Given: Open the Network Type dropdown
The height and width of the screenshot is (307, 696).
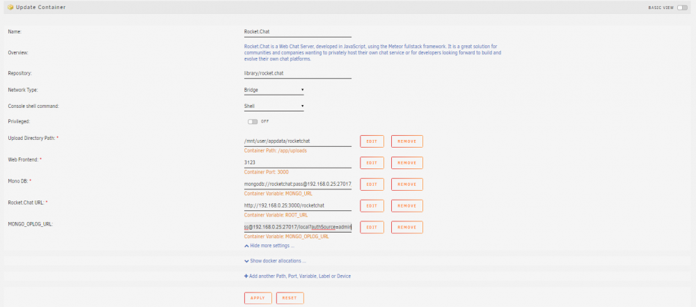Looking at the screenshot, I should pos(274,90).
